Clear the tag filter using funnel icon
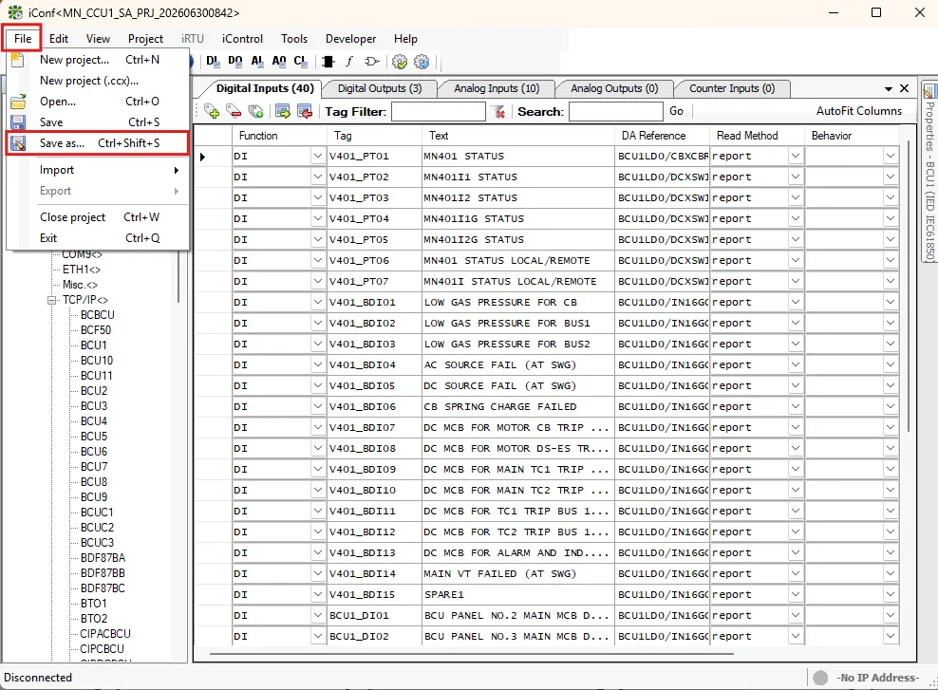 point(498,111)
